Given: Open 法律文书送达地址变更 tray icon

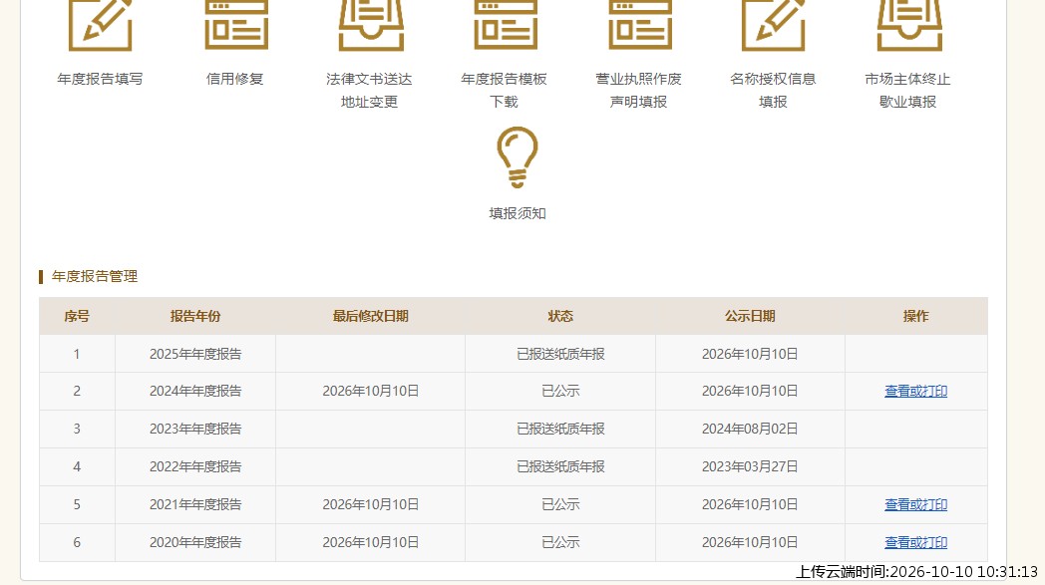Looking at the screenshot, I should click(x=371, y=25).
